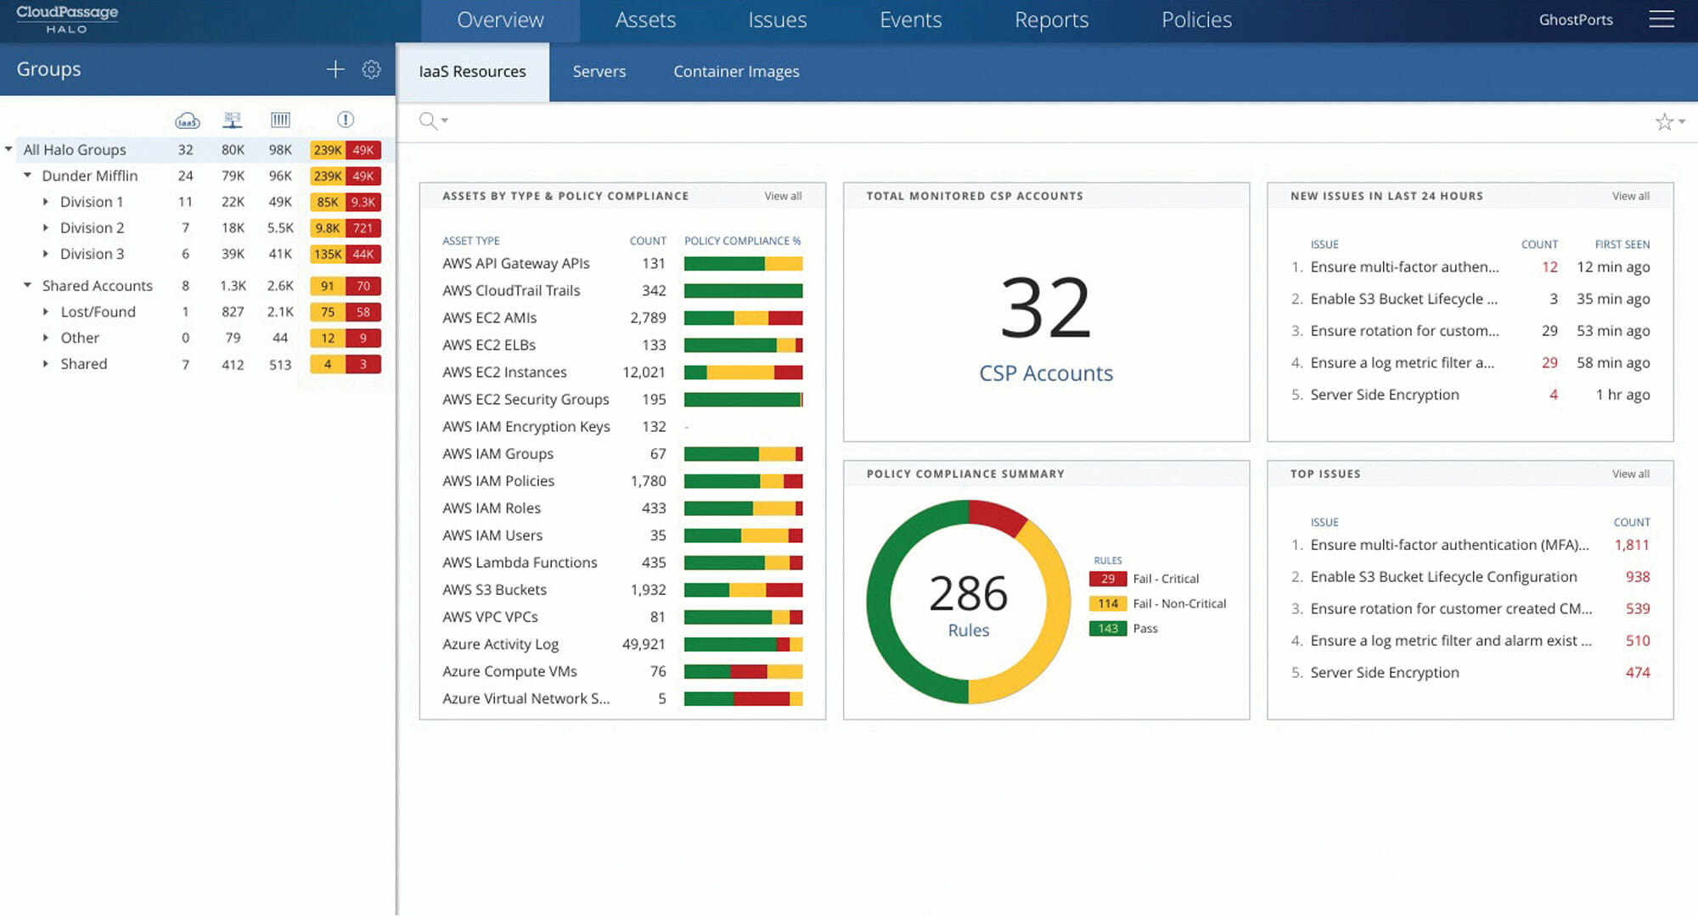
Task: Click the favorites star icon
Action: (1664, 122)
